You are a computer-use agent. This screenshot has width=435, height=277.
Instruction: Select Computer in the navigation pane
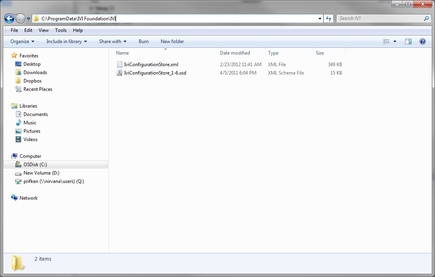pyautogui.click(x=30, y=156)
